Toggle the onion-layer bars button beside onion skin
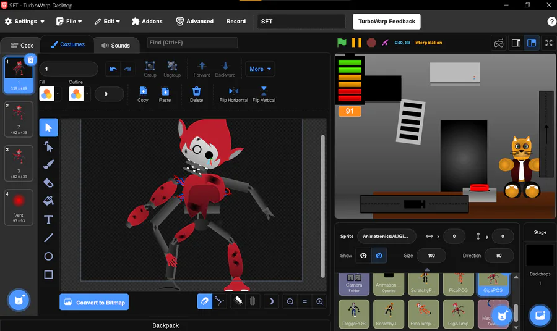Screen dimensions: 557x331 (253, 301)
